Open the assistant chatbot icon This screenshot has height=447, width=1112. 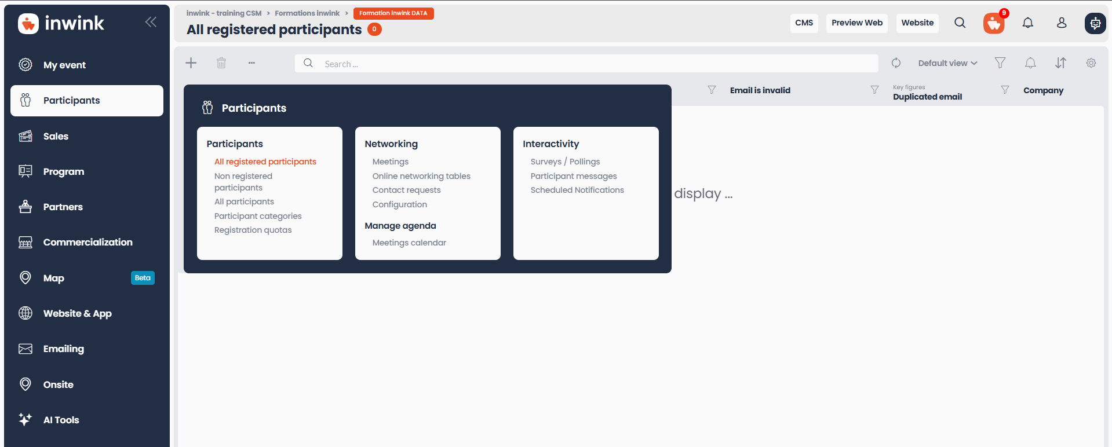click(1095, 23)
